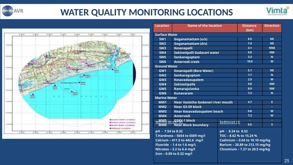Click distance 0.8 in MW3 row
Viewport: 293px width, 165px height.
click(x=250, y=111)
